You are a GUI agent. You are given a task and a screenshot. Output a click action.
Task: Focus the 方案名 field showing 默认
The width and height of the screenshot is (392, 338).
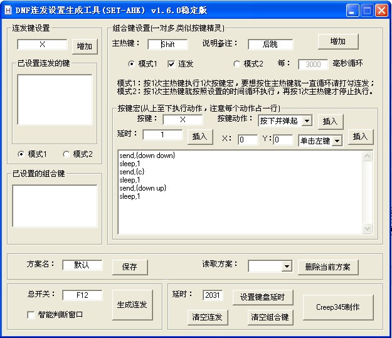(82, 265)
